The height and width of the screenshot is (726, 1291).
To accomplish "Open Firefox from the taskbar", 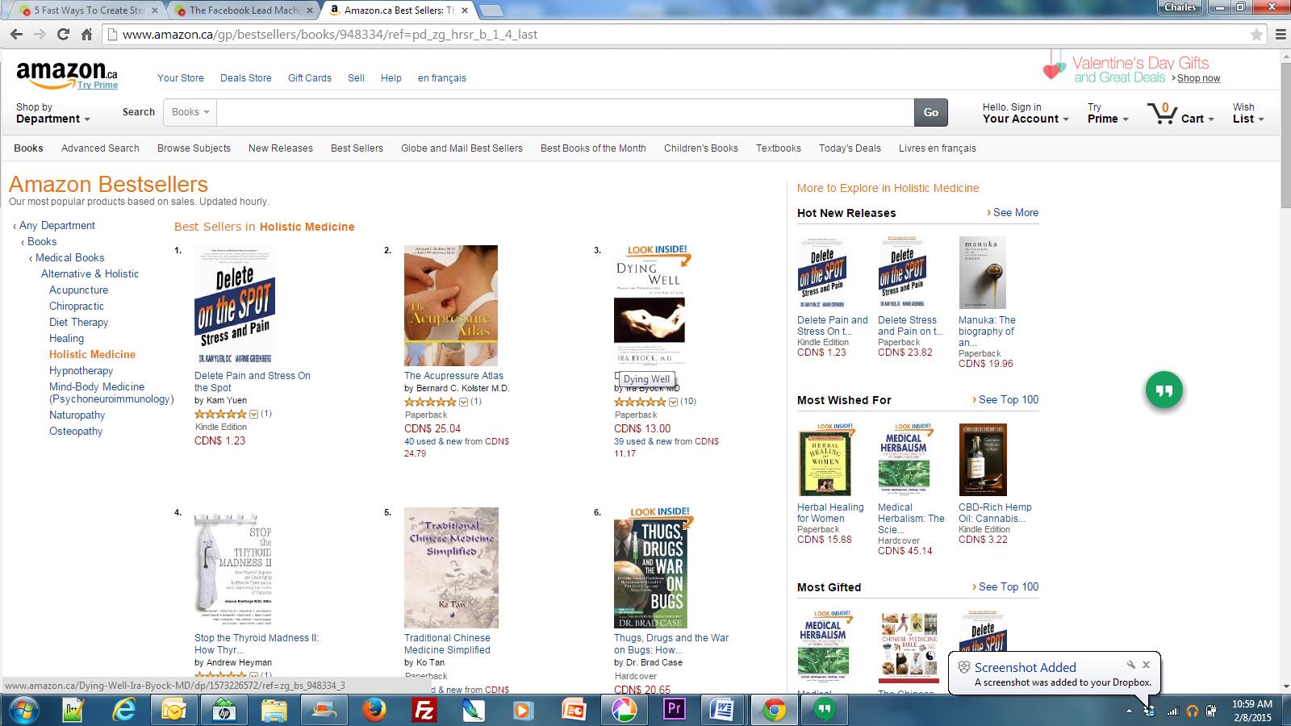I will pos(374,710).
